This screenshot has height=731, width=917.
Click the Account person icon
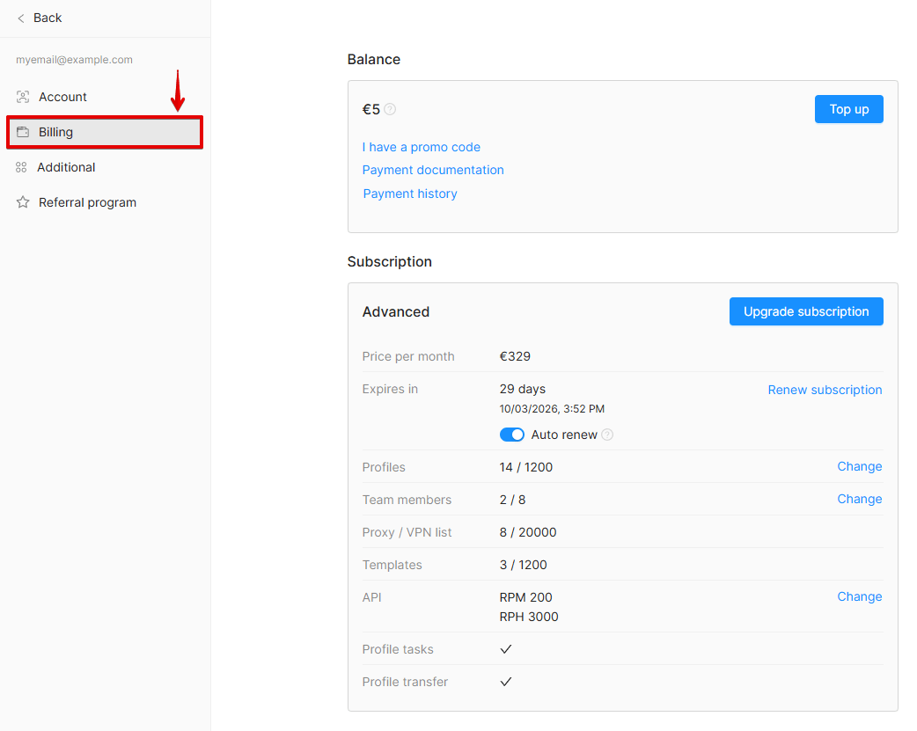23,97
